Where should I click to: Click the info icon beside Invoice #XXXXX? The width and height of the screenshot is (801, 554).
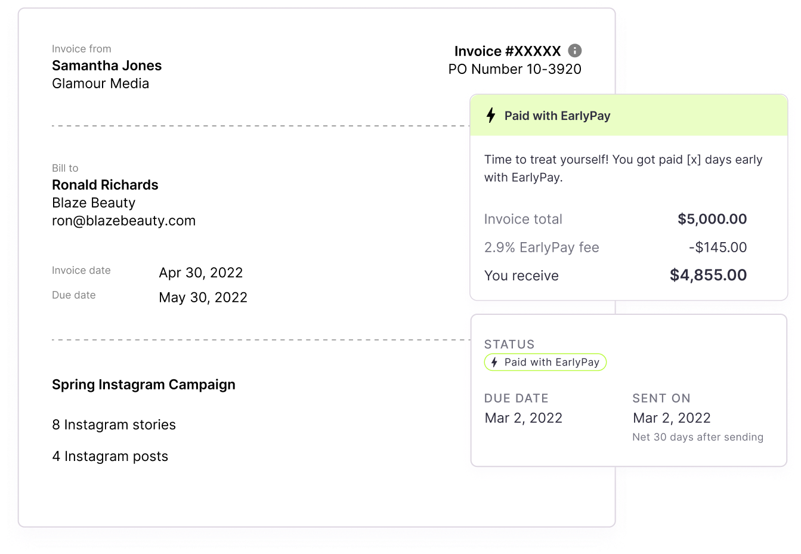(575, 51)
